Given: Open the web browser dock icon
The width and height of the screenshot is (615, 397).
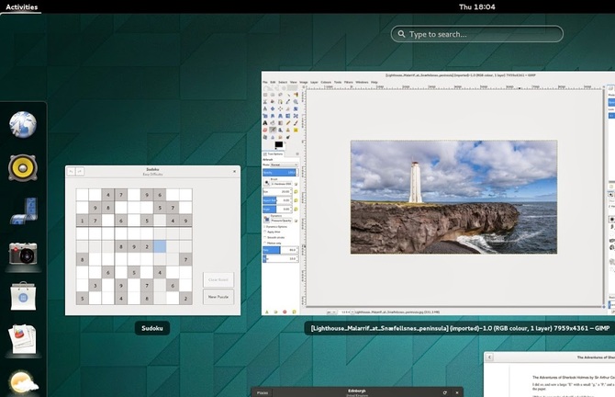Looking at the screenshot, I should pos(23,124).
